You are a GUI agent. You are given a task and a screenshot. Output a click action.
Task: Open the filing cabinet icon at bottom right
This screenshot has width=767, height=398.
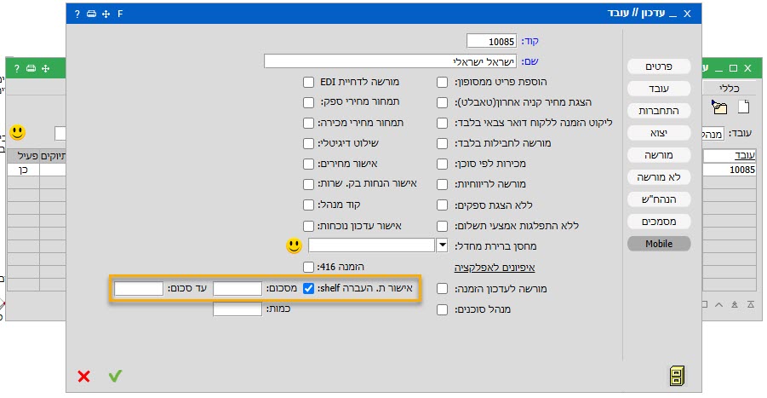tap(677, 376)
